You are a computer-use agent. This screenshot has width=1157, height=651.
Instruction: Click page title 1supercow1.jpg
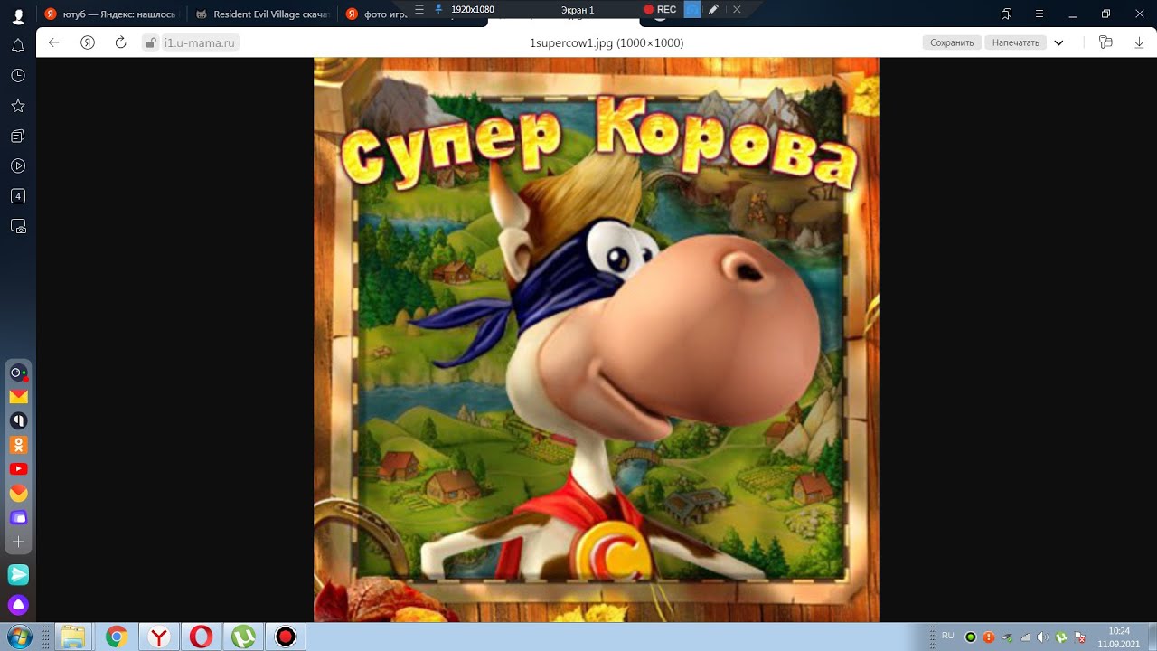coord(606,42)
